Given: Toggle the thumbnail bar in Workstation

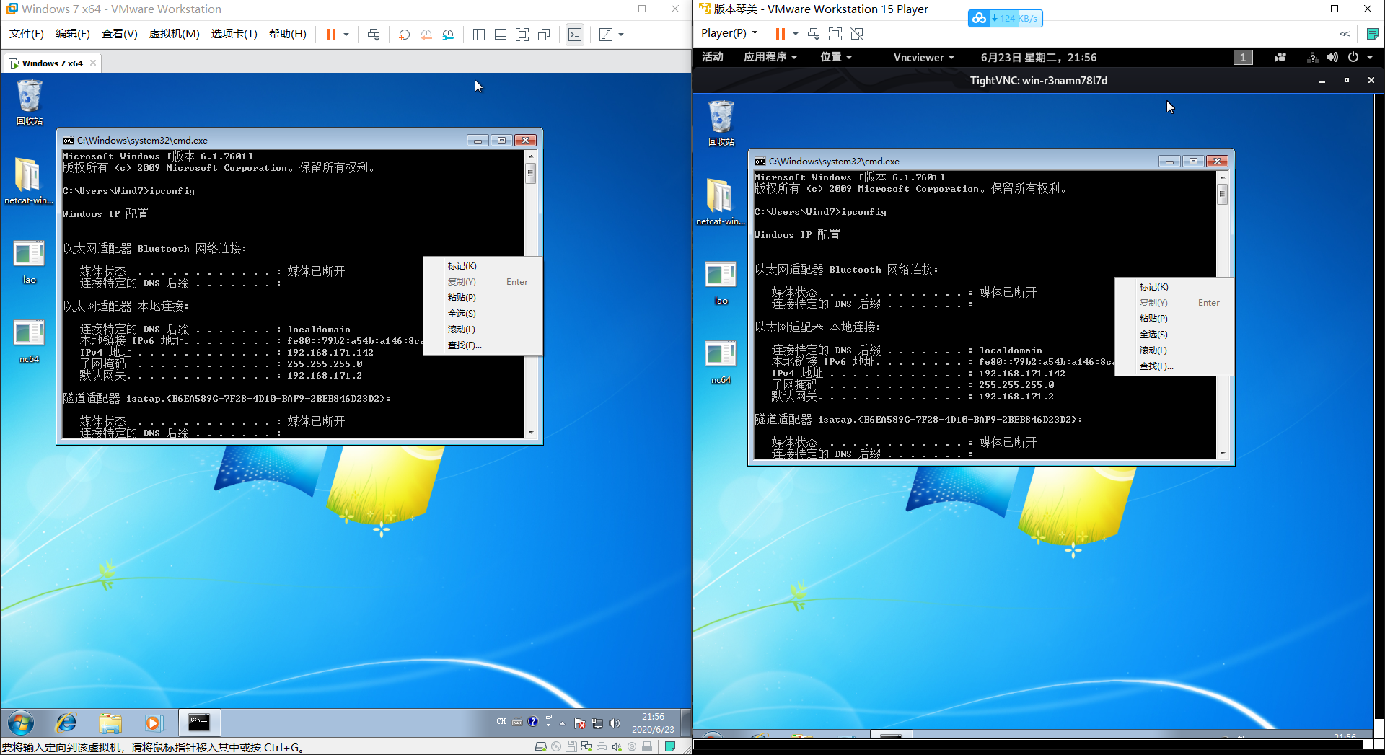Looking at the screenshot, I should [501, 35].
